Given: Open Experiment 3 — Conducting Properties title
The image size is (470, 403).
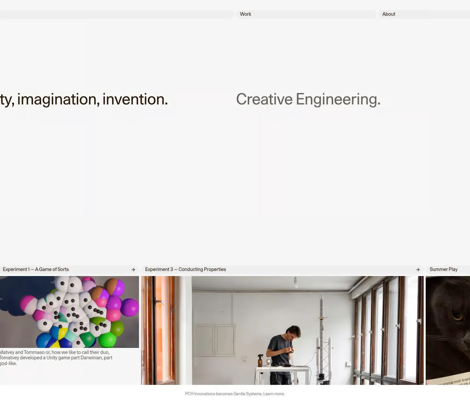Looking at the screenshot, I should [185, 269].
